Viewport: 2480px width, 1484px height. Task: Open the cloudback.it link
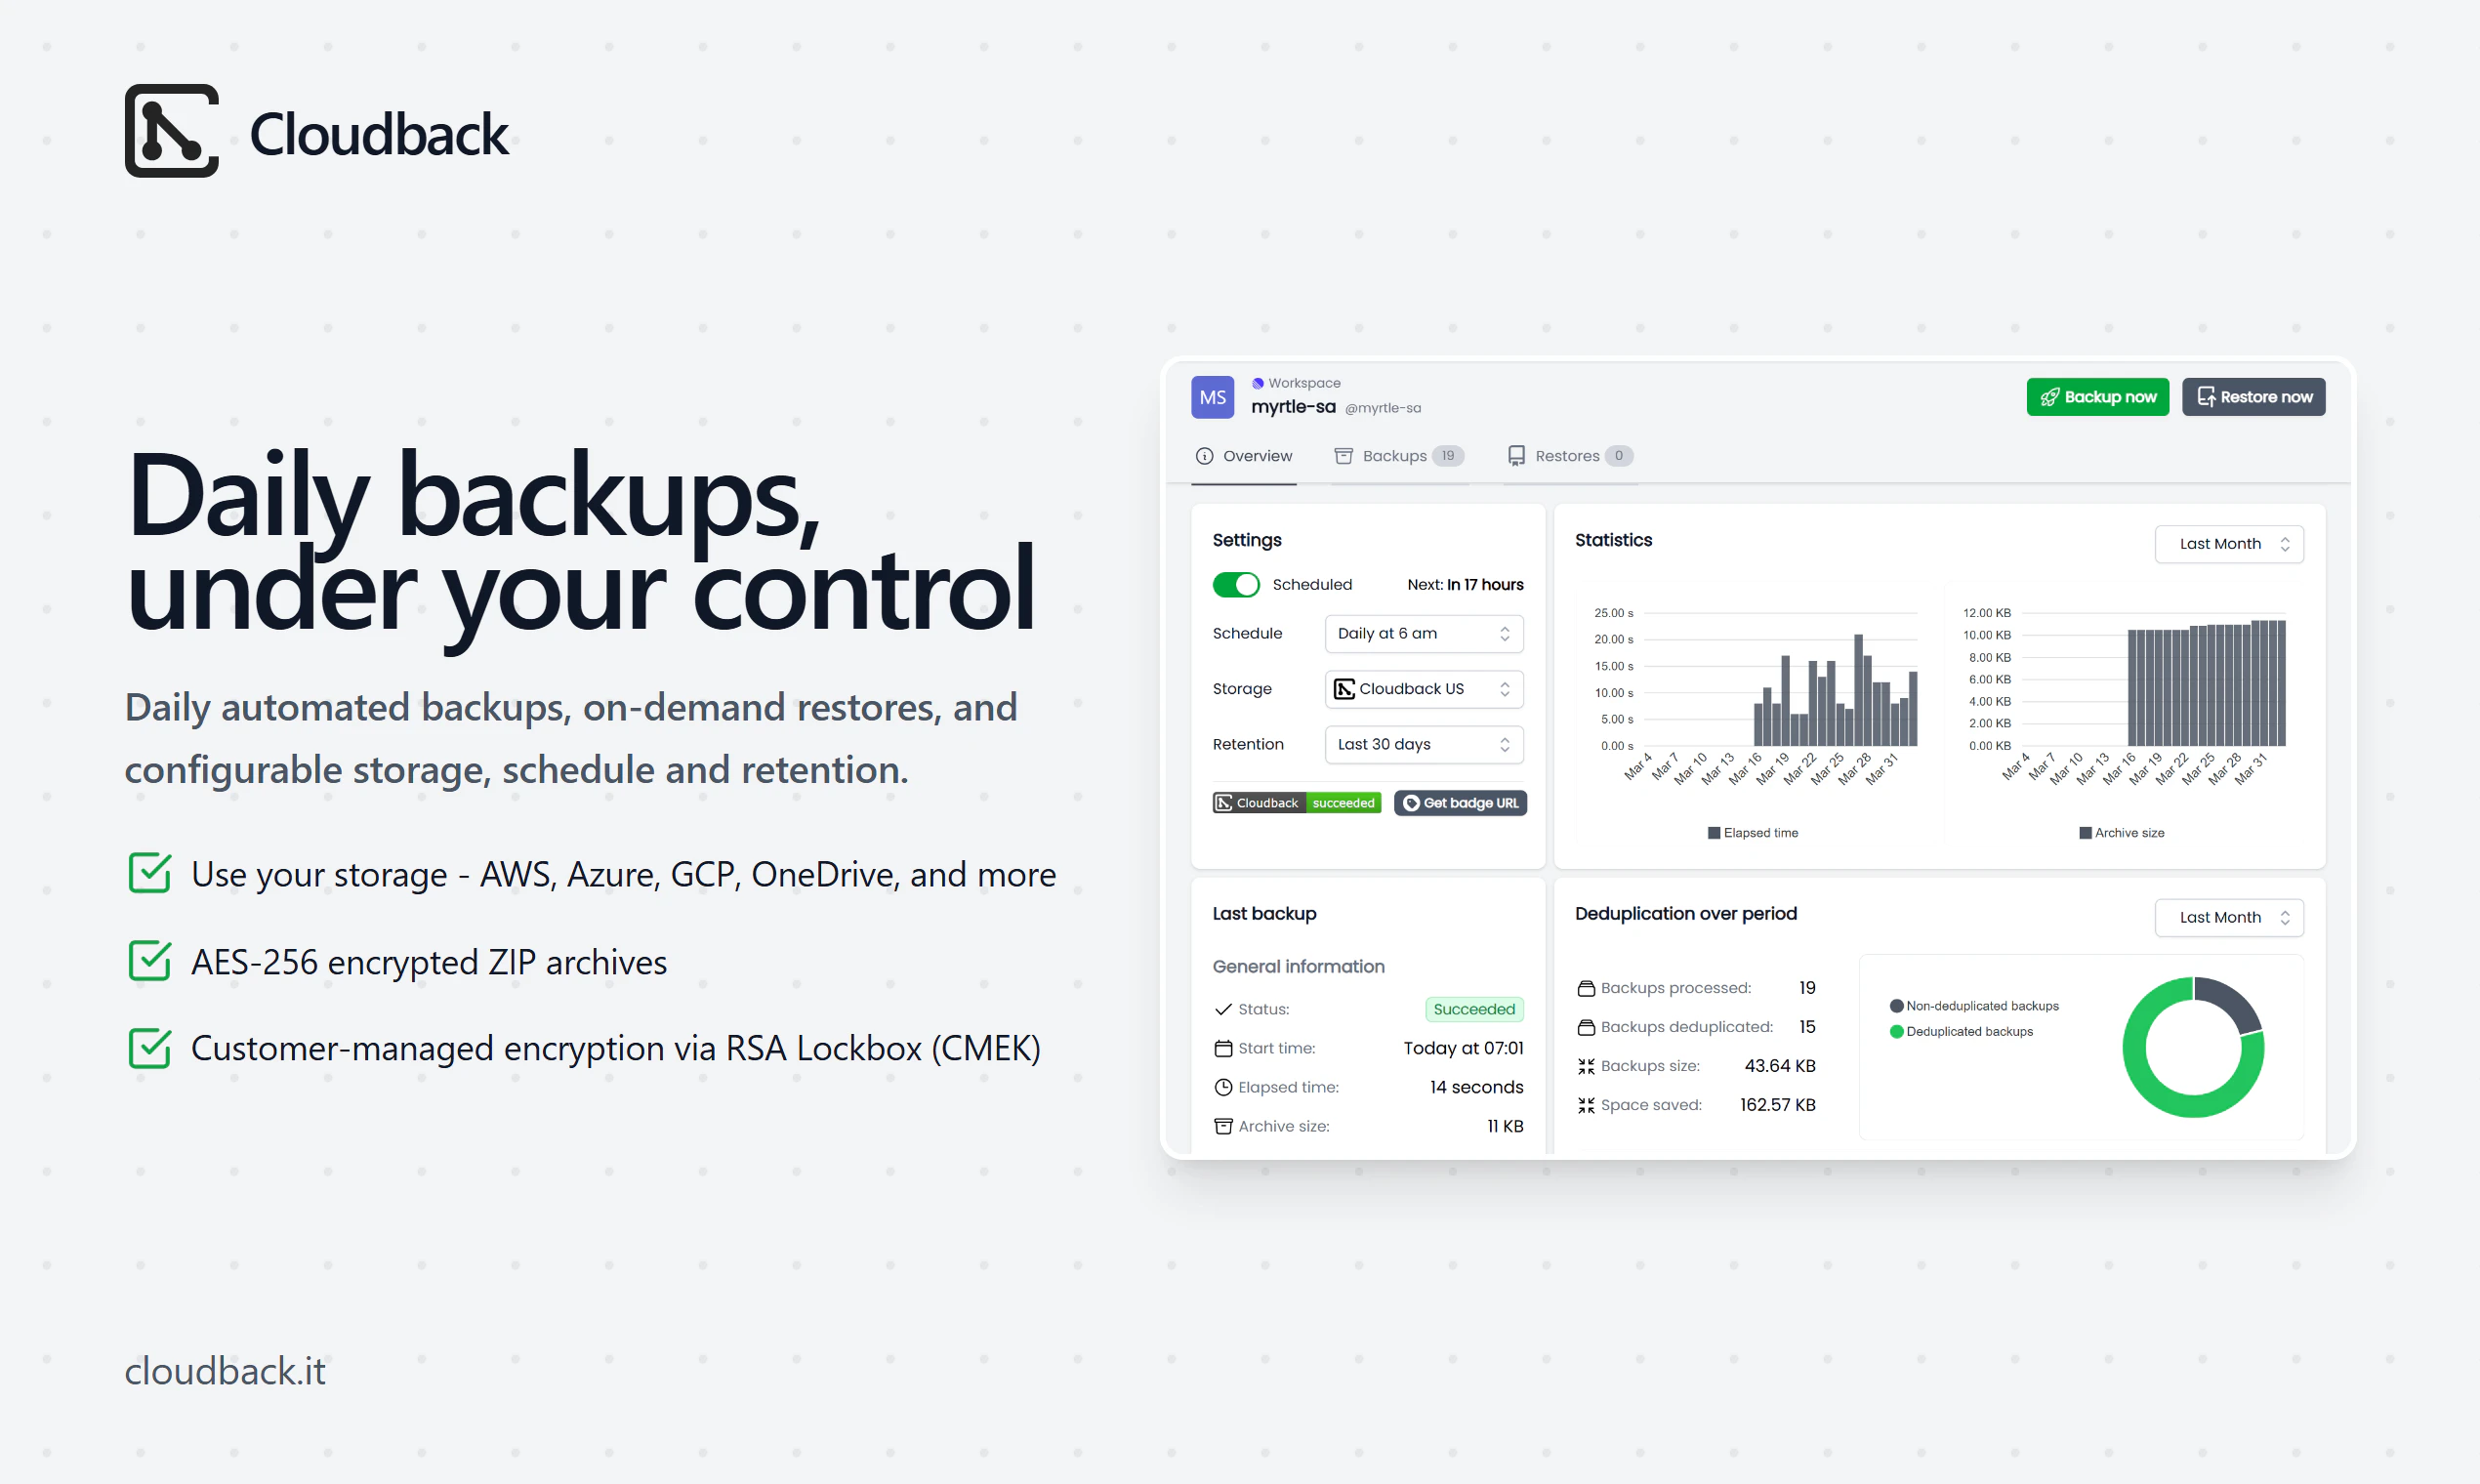pyautogui.click(x=225, y=1370)
